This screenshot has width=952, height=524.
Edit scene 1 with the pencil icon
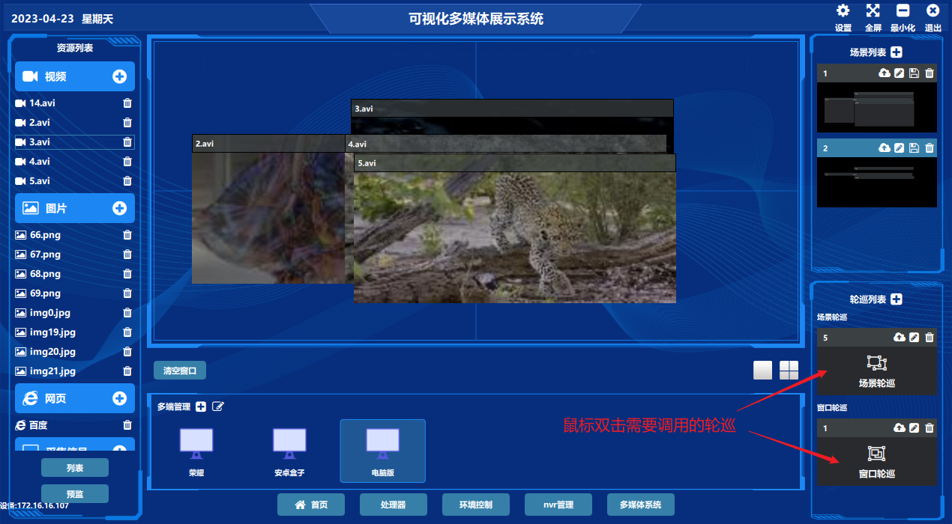[900, 73]
